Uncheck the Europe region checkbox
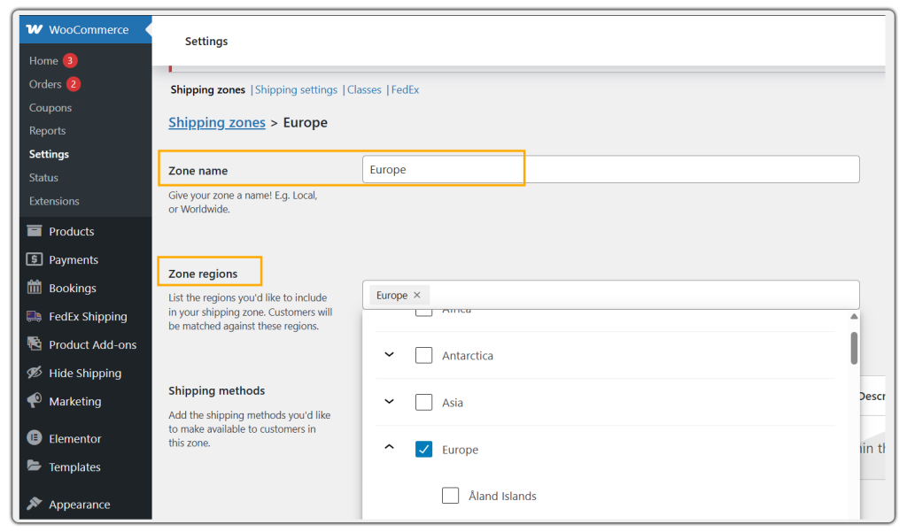This screenshot has width=907, height=532. tap(424, 449)
